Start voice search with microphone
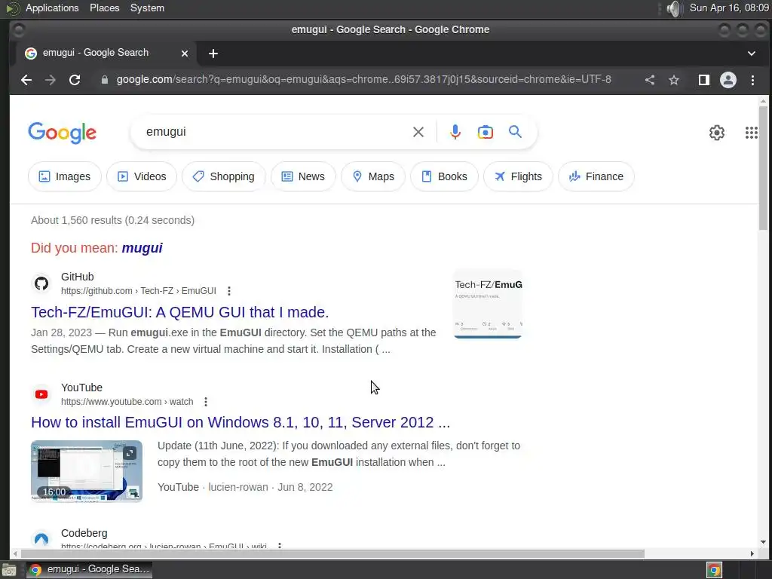772x579 pixels. coord(455,132)
